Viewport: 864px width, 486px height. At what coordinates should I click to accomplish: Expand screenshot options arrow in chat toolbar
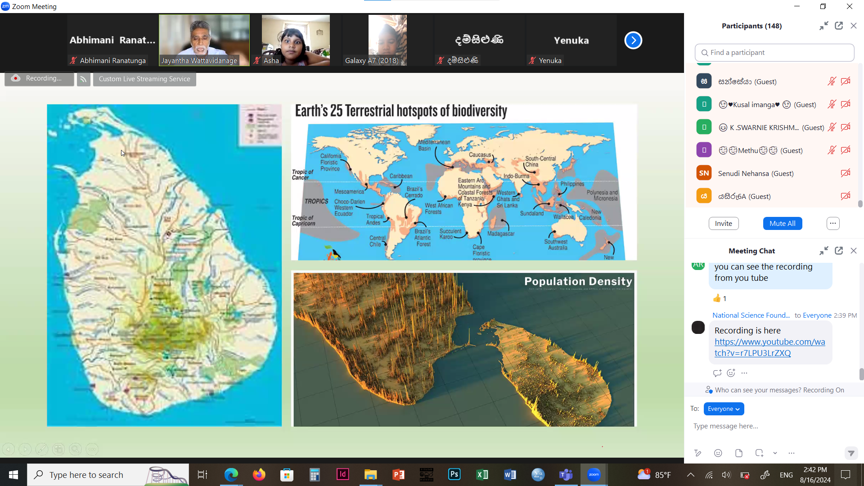pos(775,453)
